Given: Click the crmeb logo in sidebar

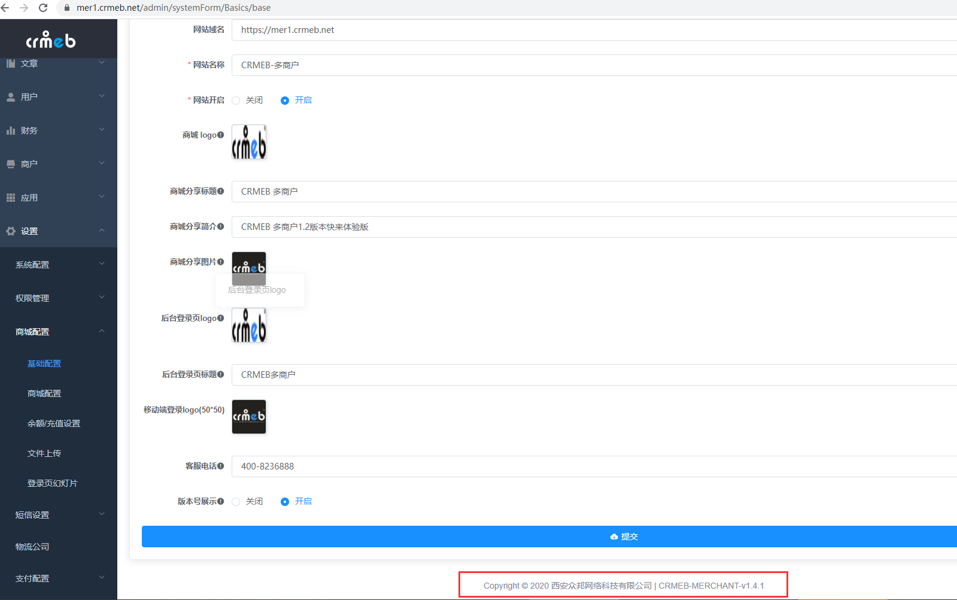Looking at the screenshot, I should tap(51, 40).
